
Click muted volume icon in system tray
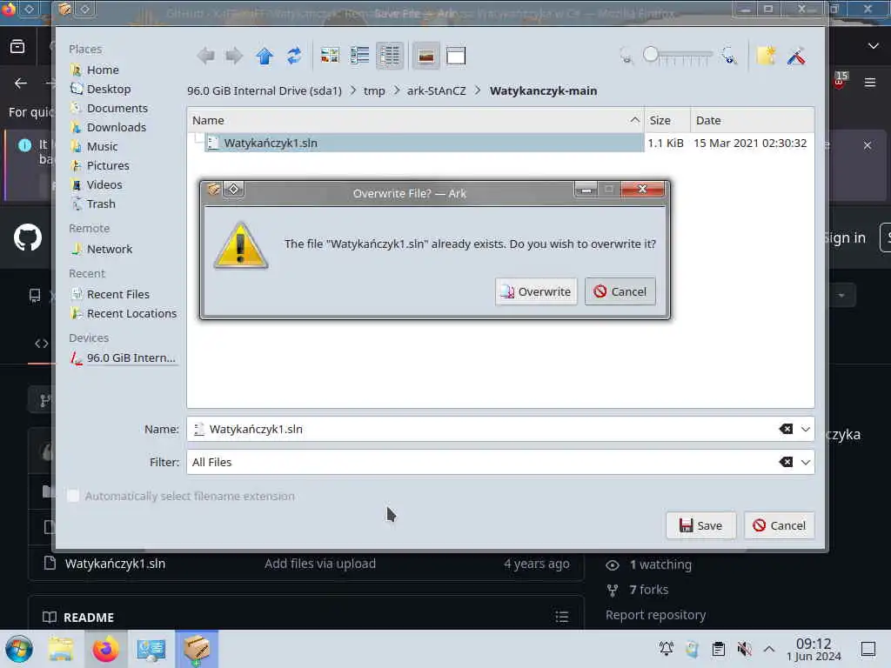coord(744,649)
